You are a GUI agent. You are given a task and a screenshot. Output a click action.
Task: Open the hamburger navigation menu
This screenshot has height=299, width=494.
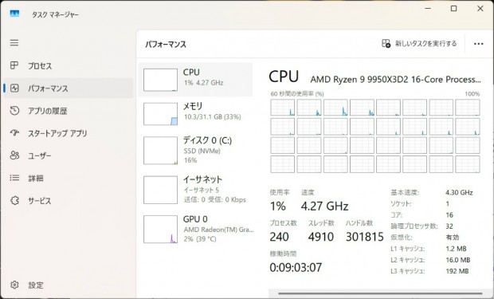coord(14,42)
